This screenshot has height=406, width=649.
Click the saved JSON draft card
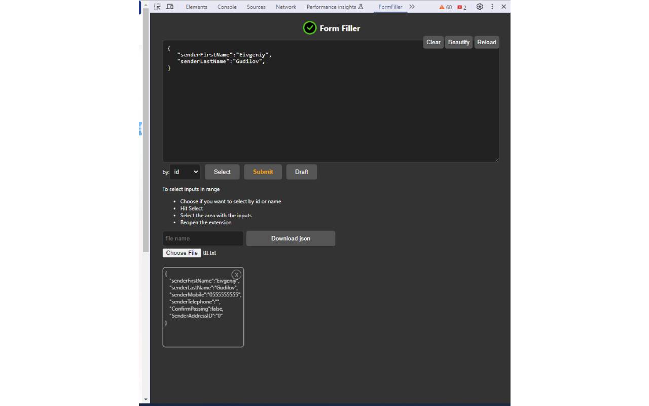[203, 307]
